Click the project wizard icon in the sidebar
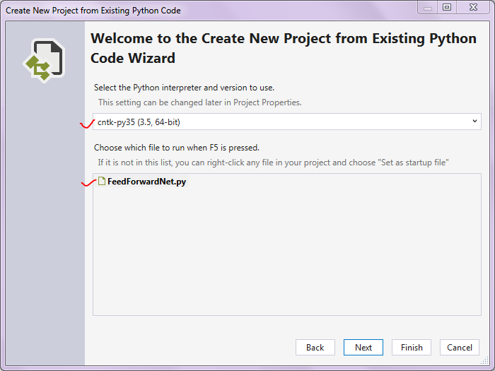495x371 pixels. point(44,61)
